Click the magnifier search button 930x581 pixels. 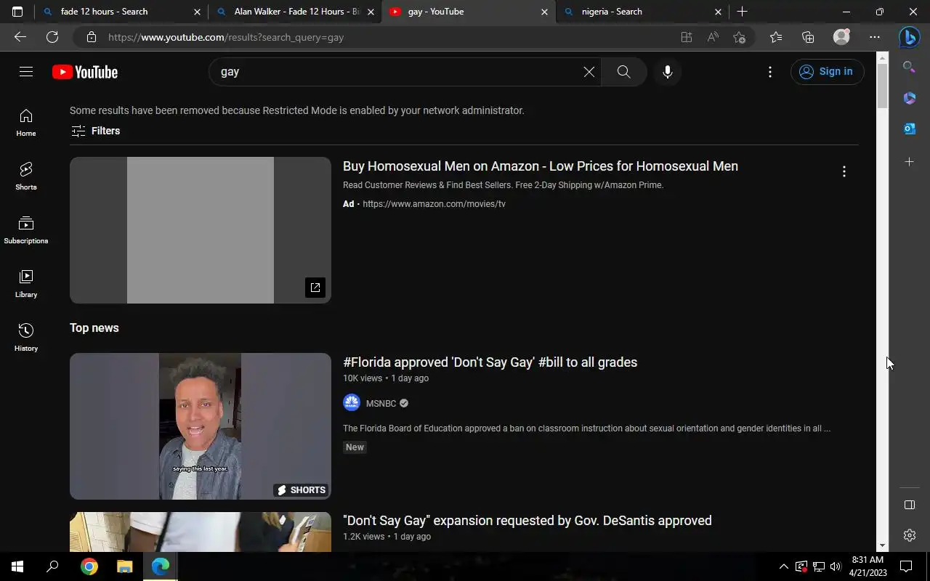coord(623,72)
